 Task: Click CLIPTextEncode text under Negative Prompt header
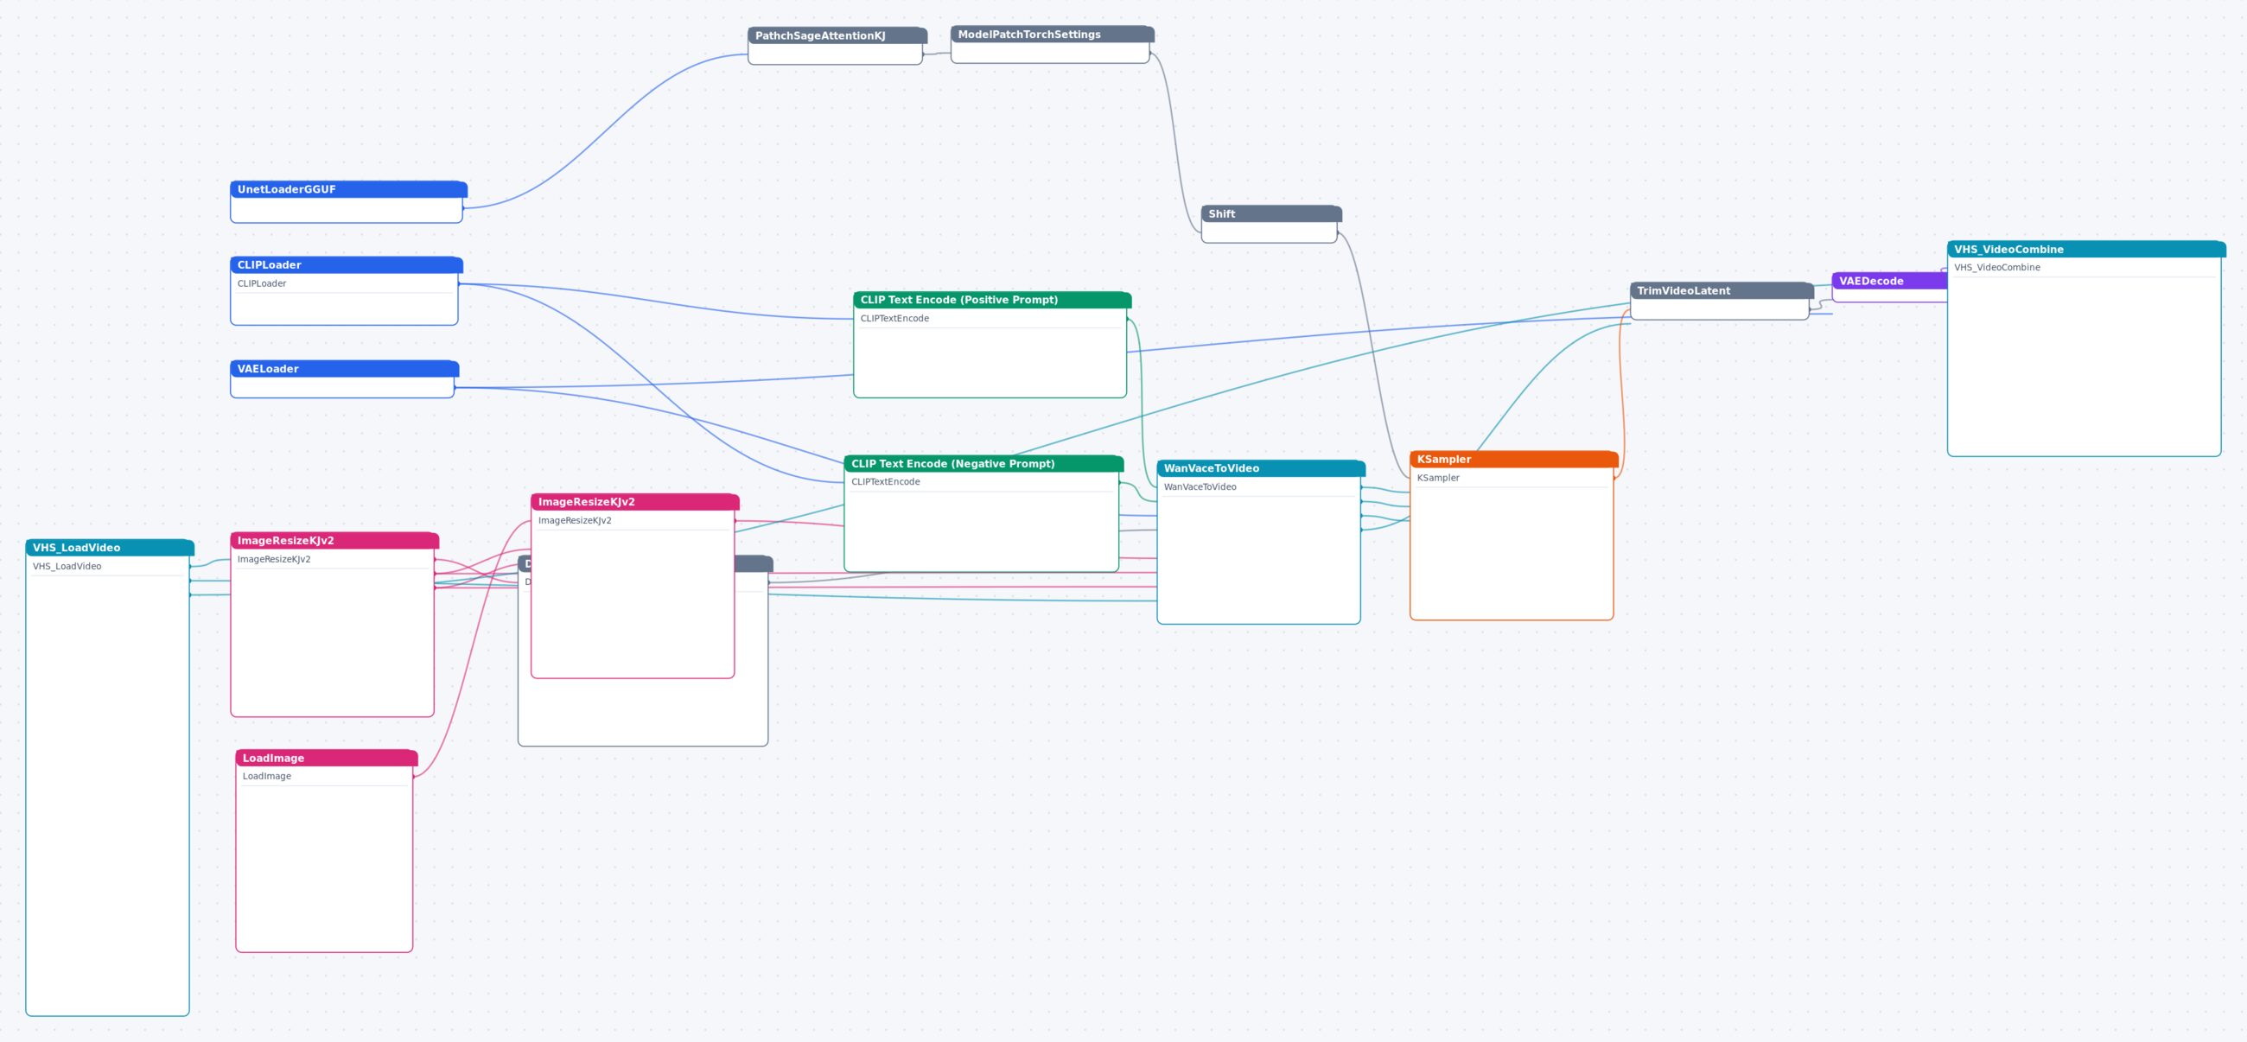pos(885,481)
